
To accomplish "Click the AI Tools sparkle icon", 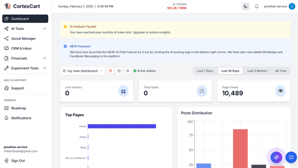I will click(6, 29).
